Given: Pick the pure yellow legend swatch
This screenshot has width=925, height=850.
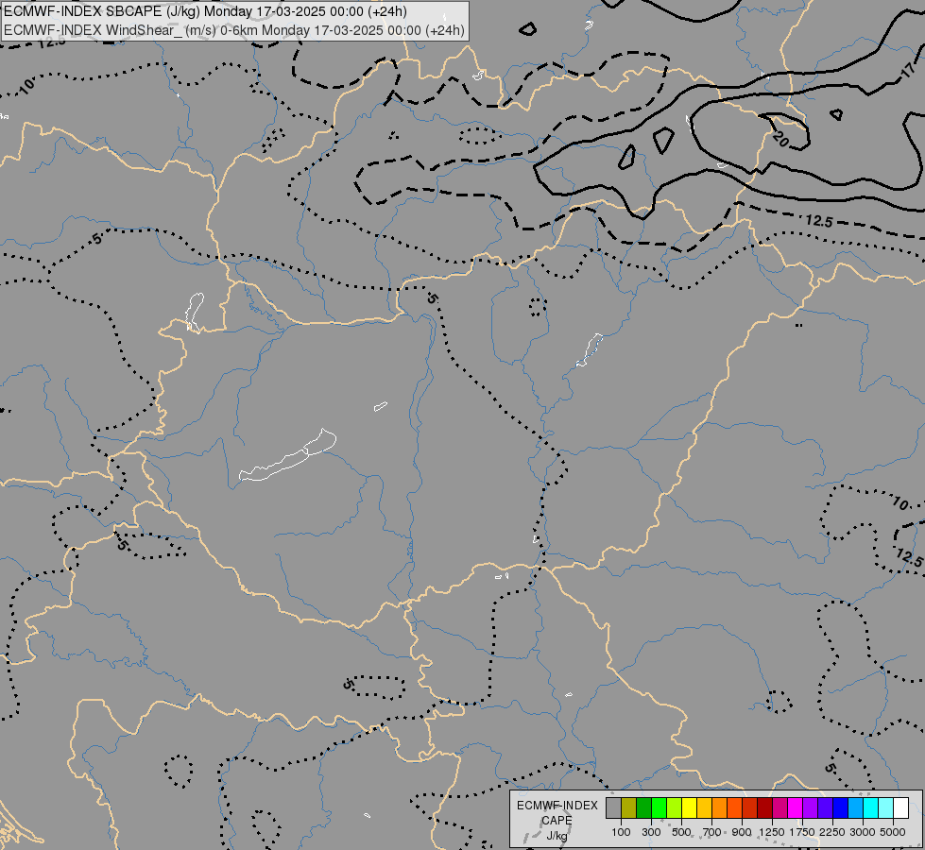Looking at the screenshot, I should point(689,807).
